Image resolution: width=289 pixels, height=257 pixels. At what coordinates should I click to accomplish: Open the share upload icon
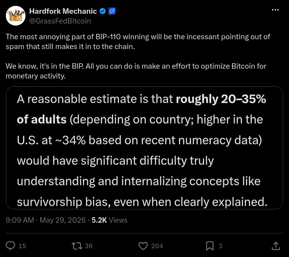pos(276,246)
